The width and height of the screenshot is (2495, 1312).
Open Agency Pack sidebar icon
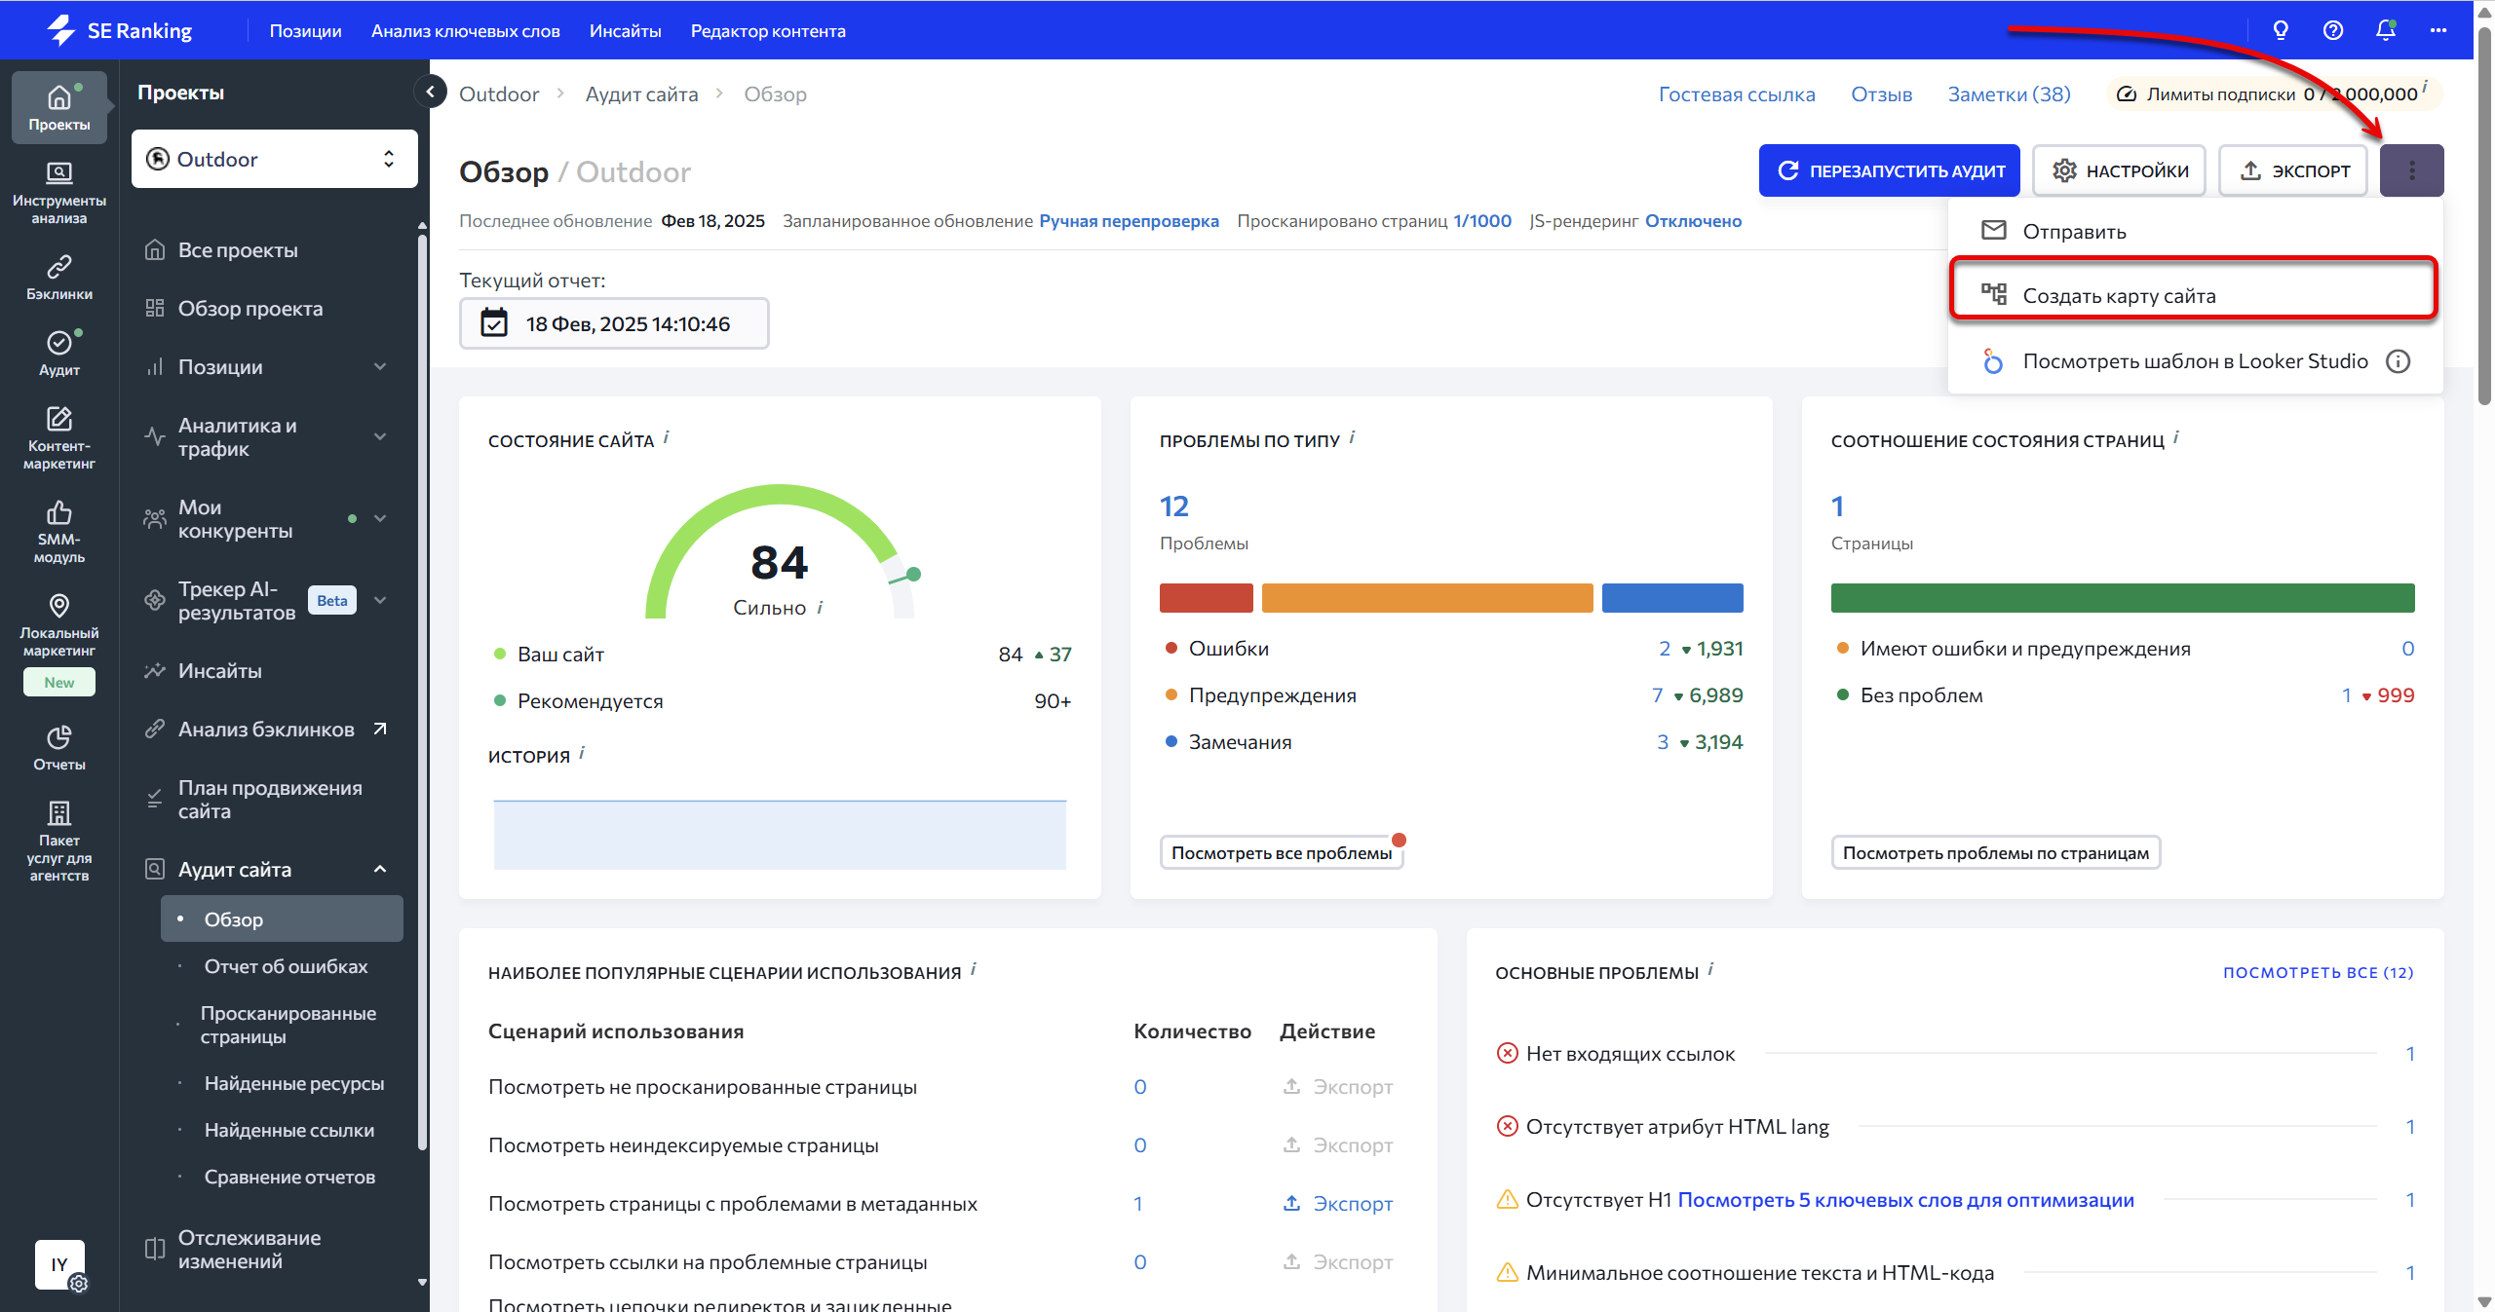(59, 842)
